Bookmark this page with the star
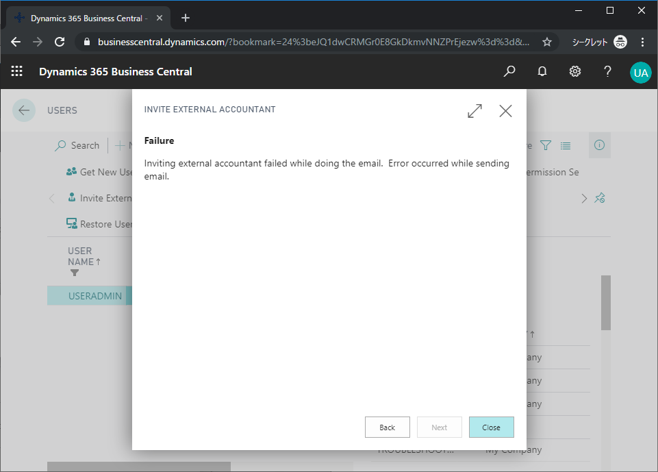Screen dimensions: 658x472 [547, 42]
